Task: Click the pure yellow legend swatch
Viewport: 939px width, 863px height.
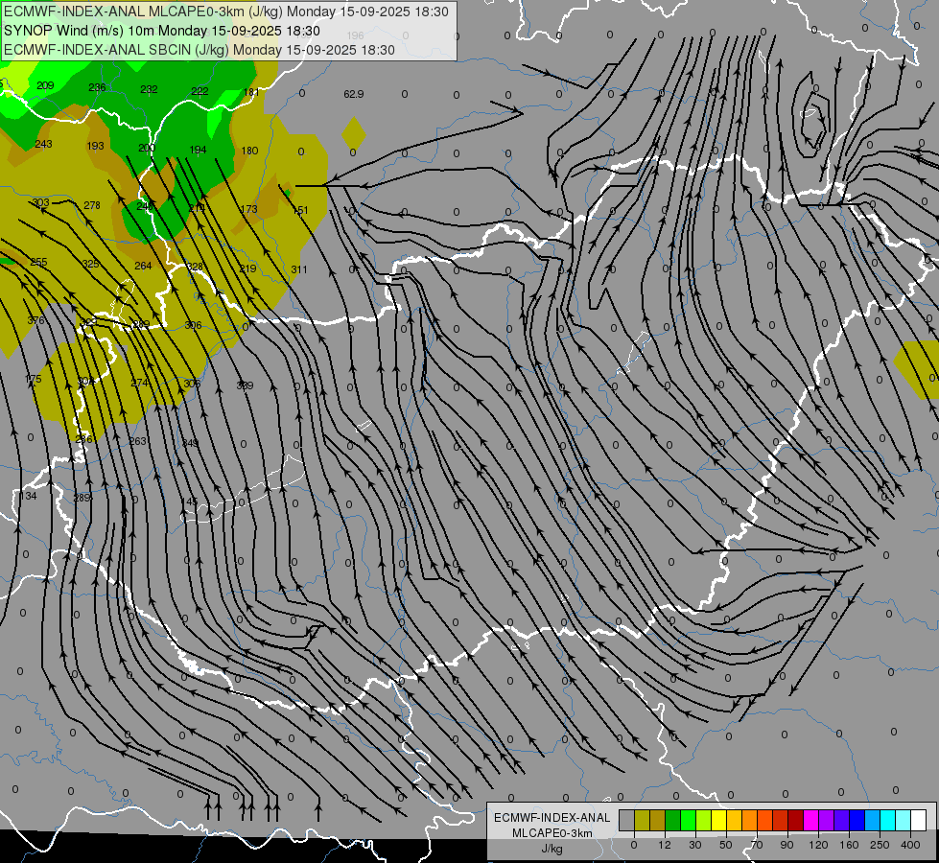Action: pyautogui.click(x=719, y=820)
